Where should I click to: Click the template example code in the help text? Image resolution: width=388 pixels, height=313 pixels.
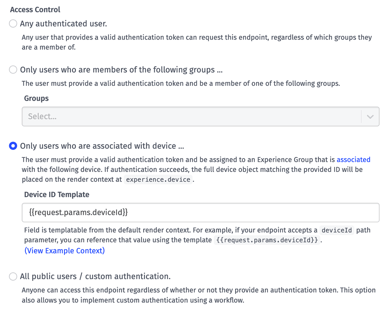tap(267, 240)
